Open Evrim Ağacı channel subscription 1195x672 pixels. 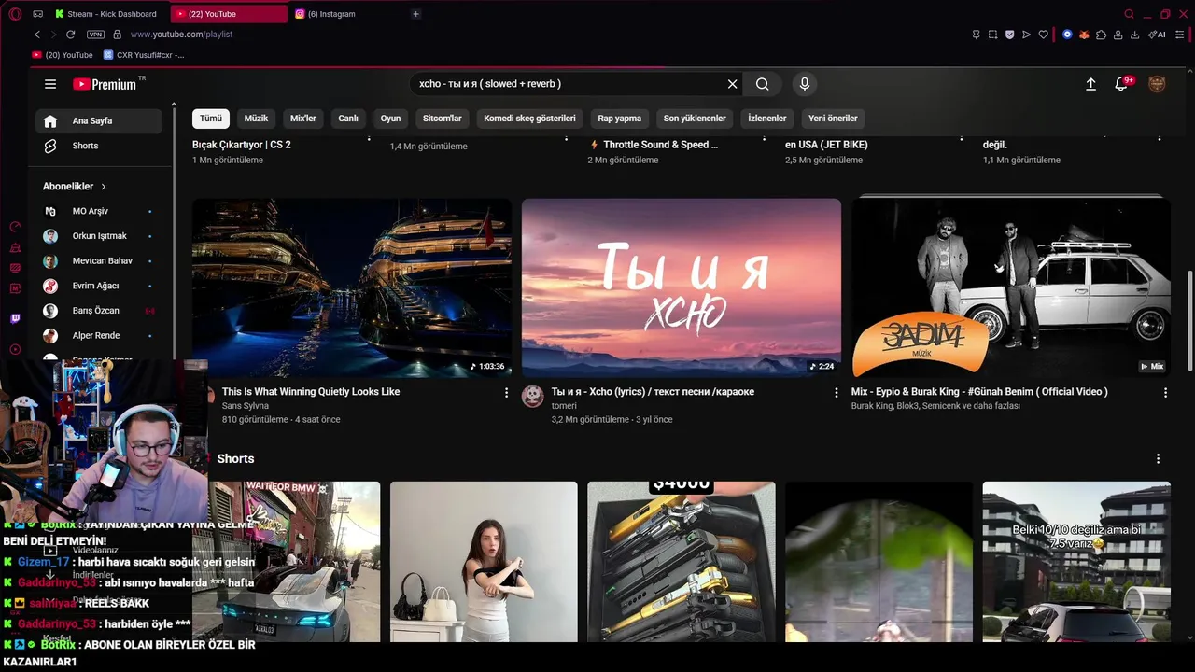click(x=99, y=286)
